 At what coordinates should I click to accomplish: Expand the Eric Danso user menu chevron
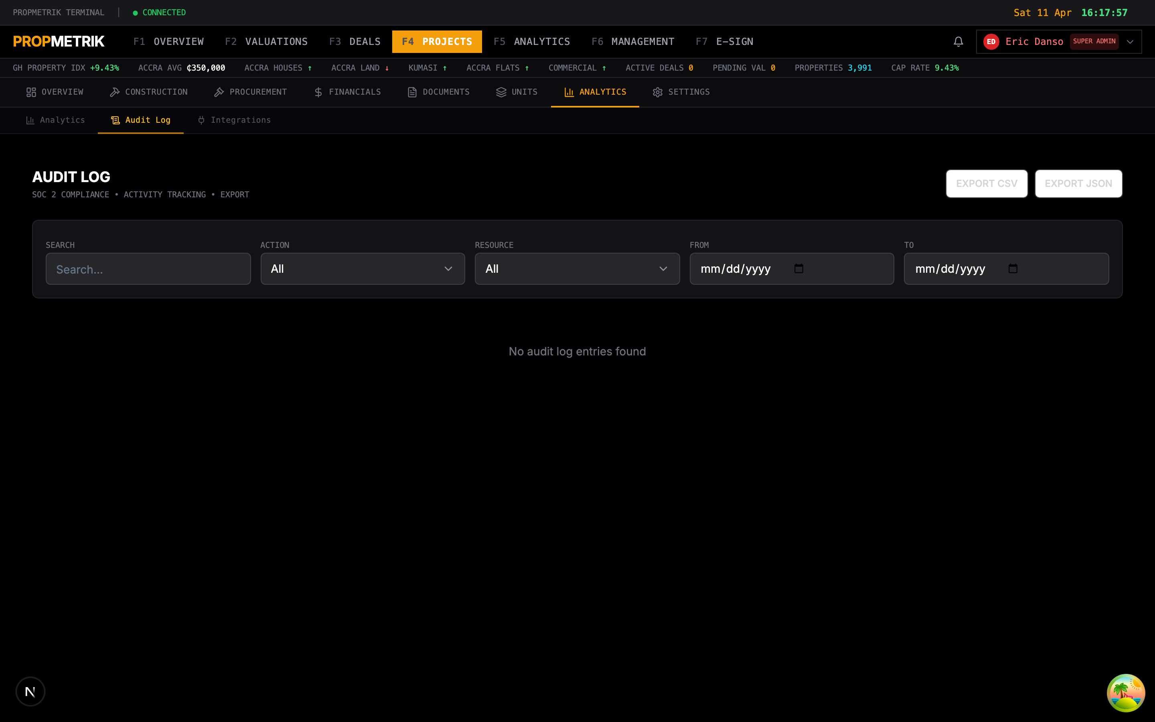tap(1130, 42)
